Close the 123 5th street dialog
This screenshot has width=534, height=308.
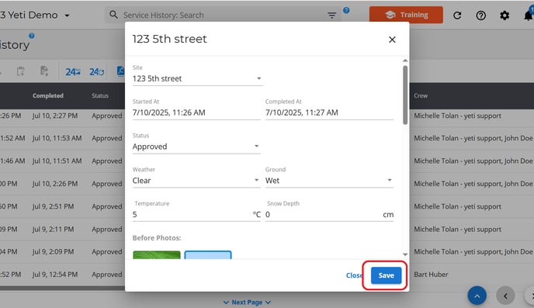pos(392,40)
